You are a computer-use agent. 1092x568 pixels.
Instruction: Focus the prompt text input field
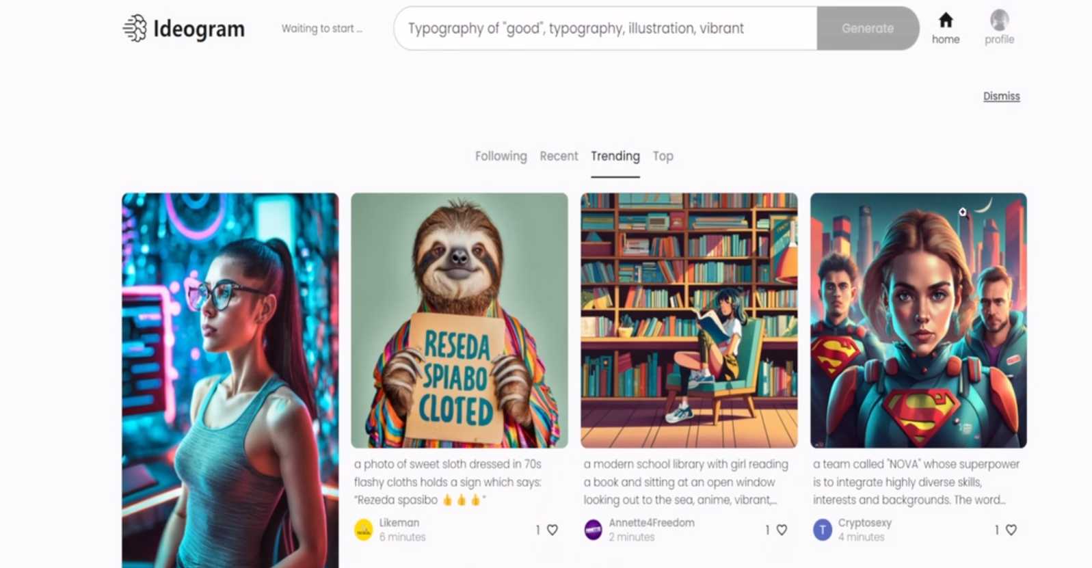click(605, 28)
